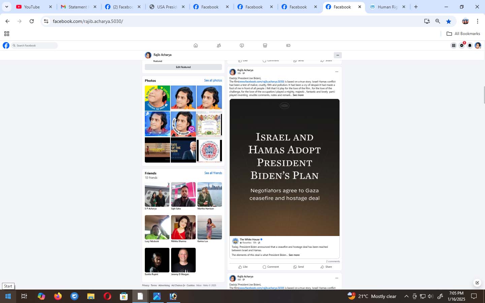Switch to the Gmail Statement tab
This screenshot has height=303, width=485.
(78, 7)
